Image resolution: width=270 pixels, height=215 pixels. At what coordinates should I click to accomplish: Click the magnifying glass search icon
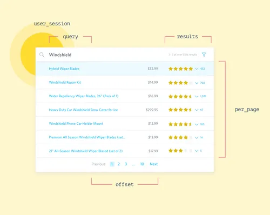tap(42, 55)
